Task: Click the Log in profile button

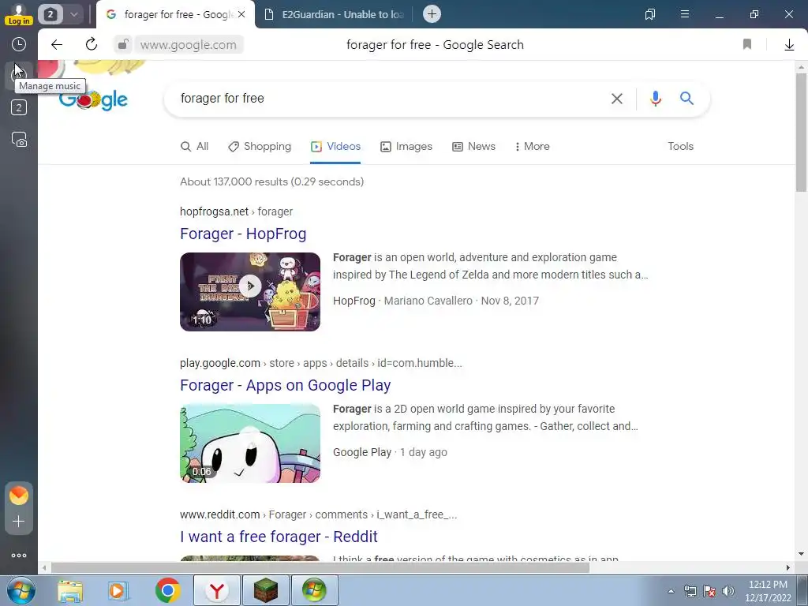Action: (19, 14)
